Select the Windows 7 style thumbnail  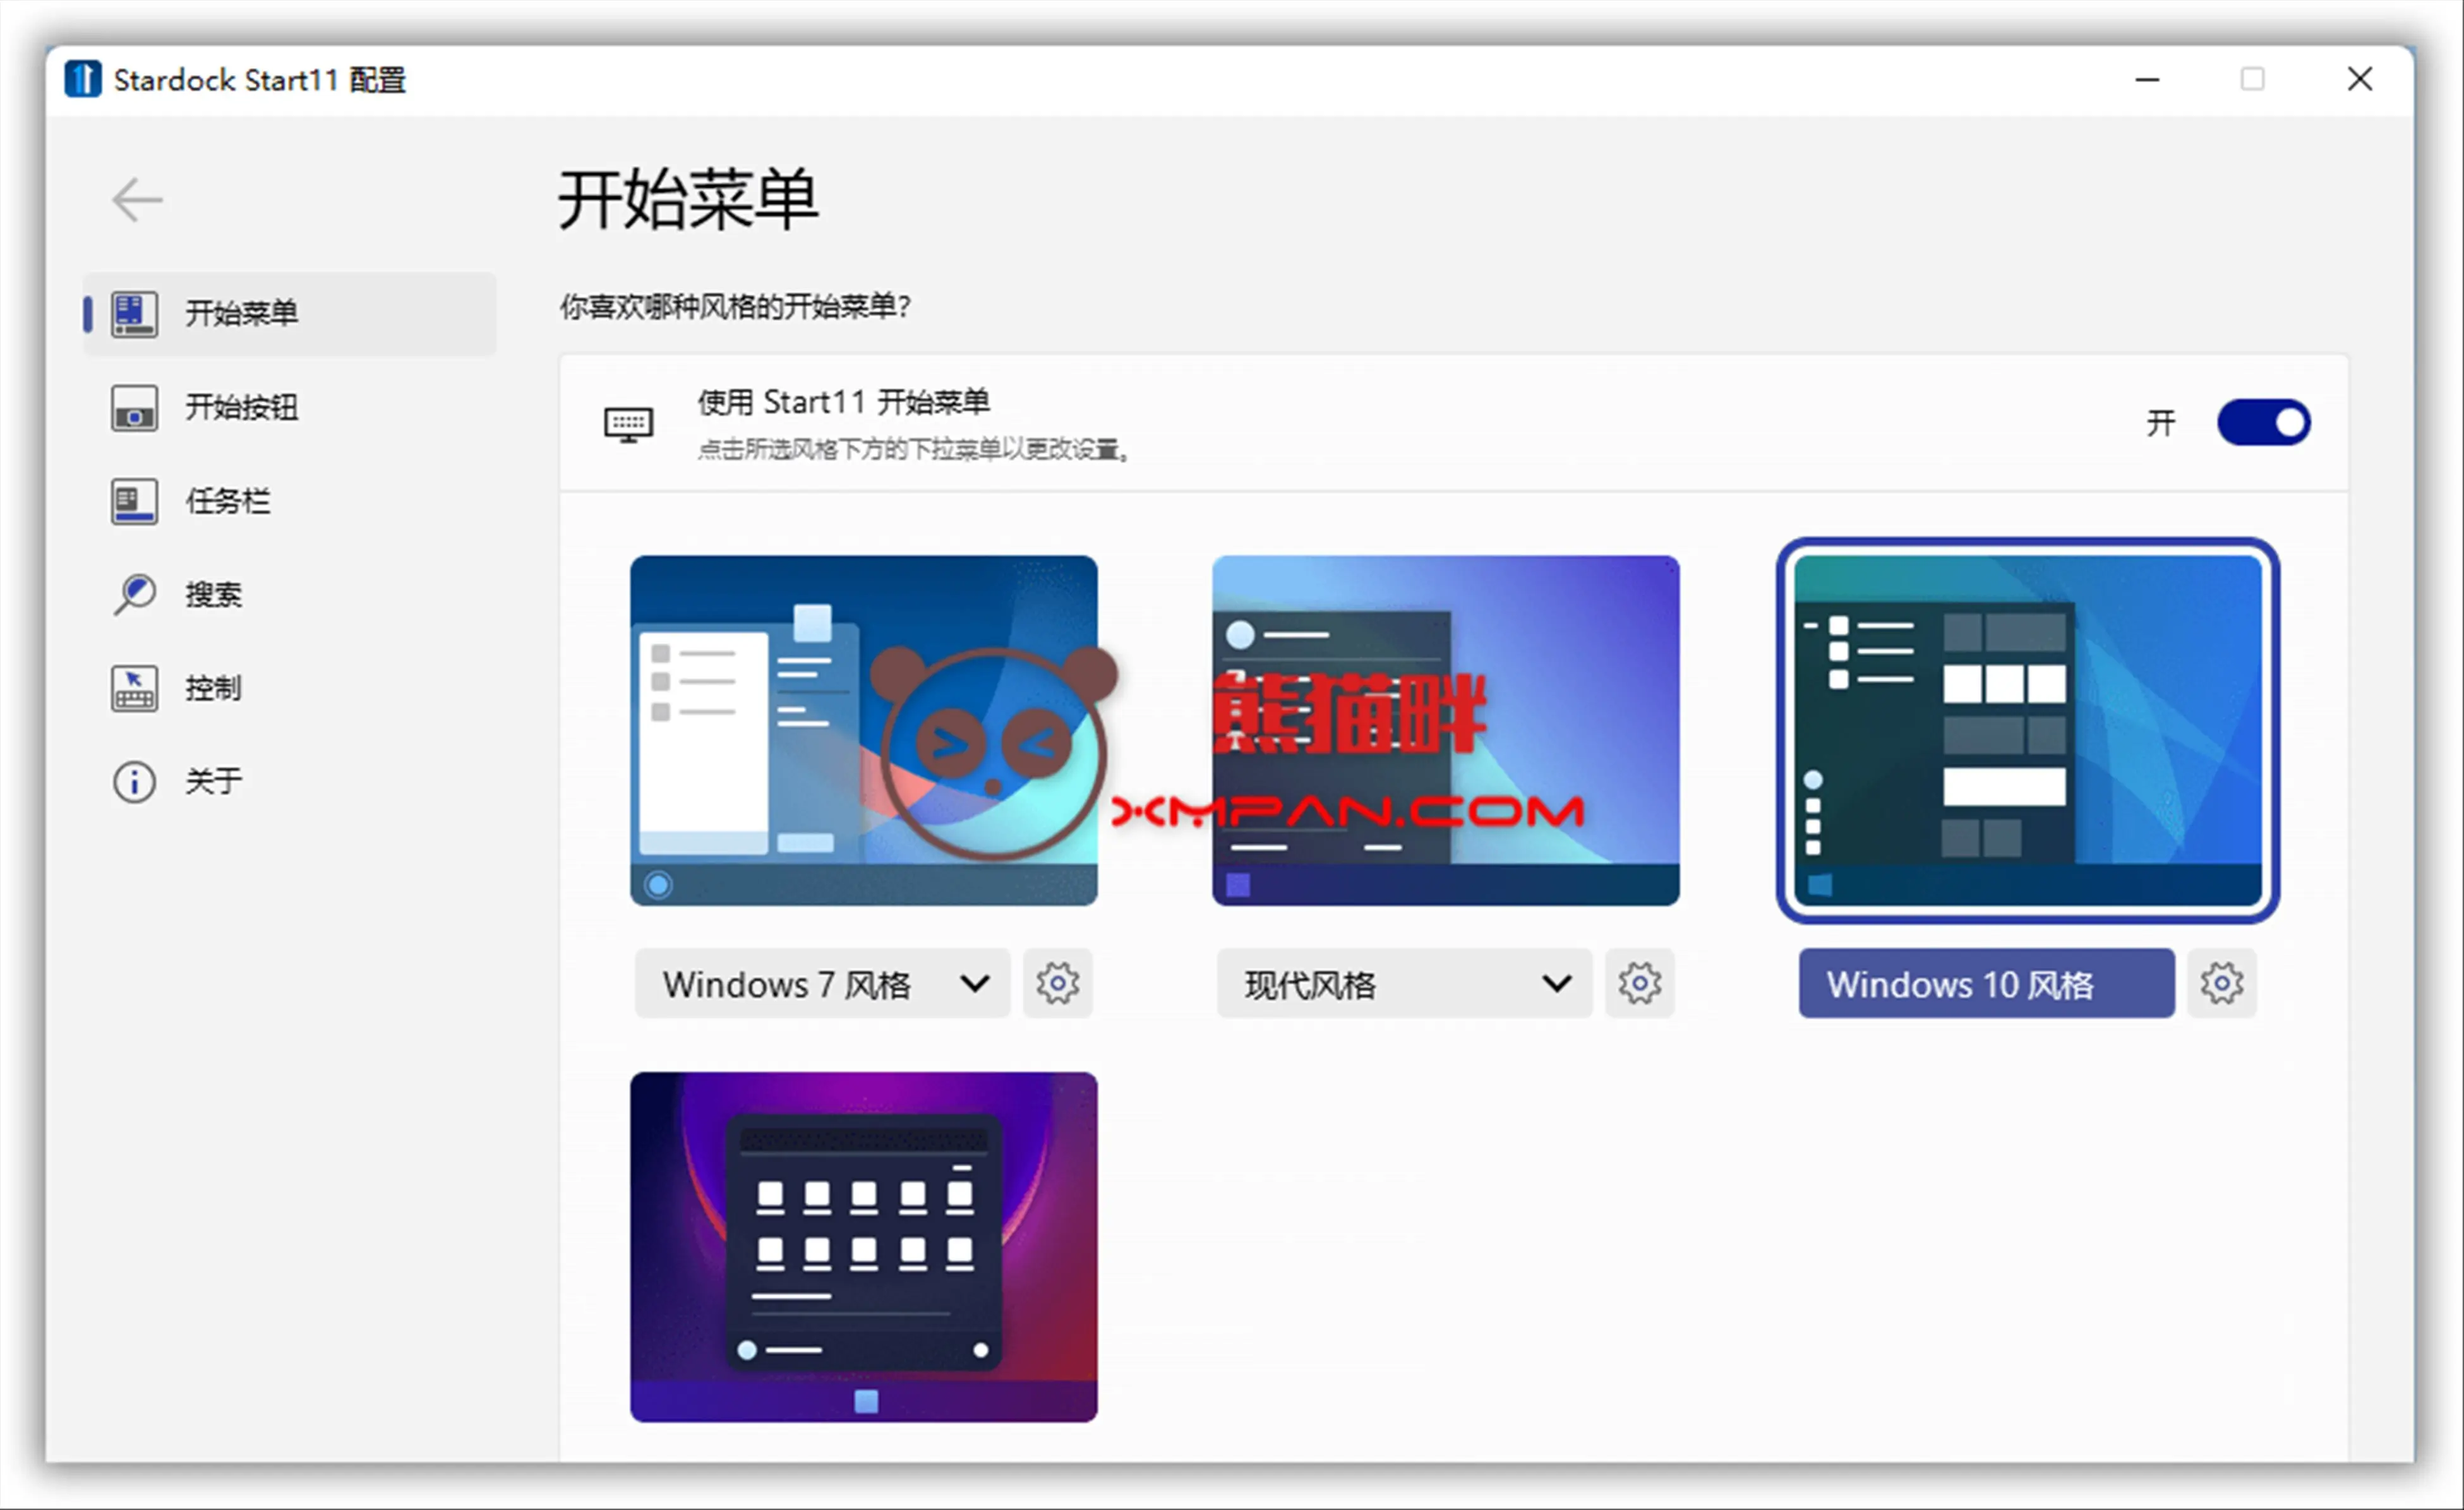864,731
